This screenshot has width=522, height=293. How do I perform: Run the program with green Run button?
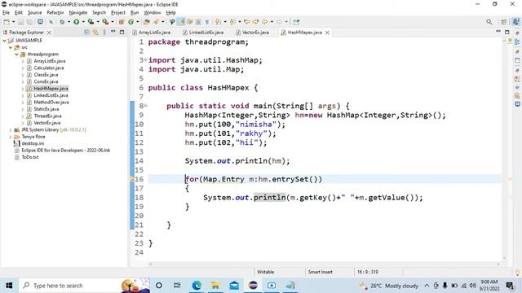(x=76, y=22)
